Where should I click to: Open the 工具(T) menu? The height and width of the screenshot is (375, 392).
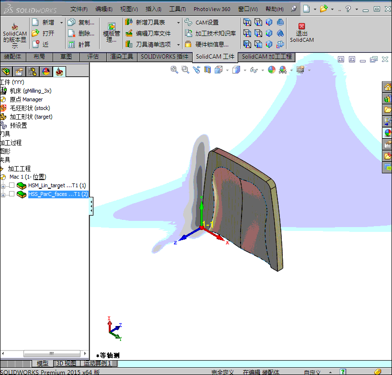[177, 9]
